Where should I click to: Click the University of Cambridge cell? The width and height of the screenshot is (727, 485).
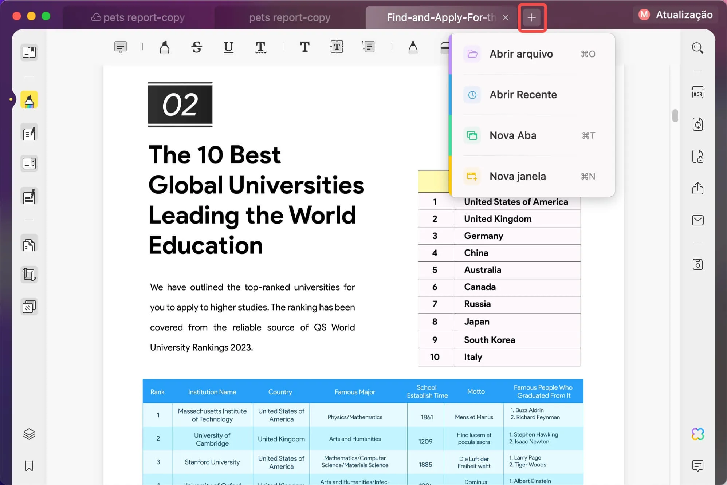click(212, 439)
